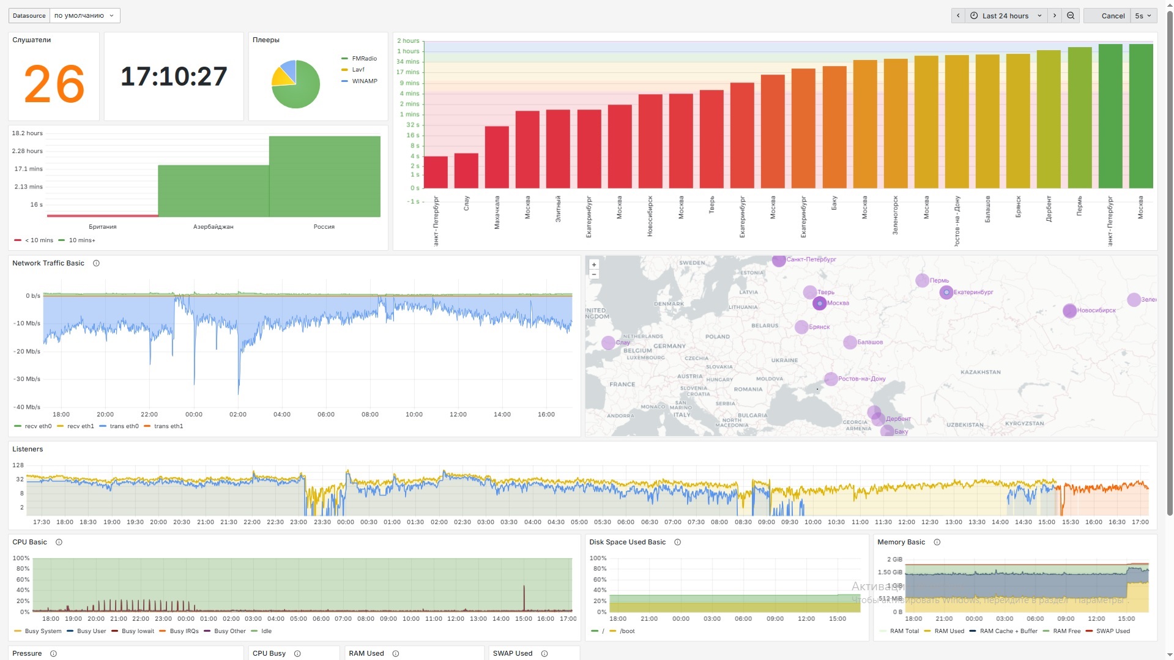Open the Плееры panel title menu
1174x660 pixels.
tap(266, 40)
